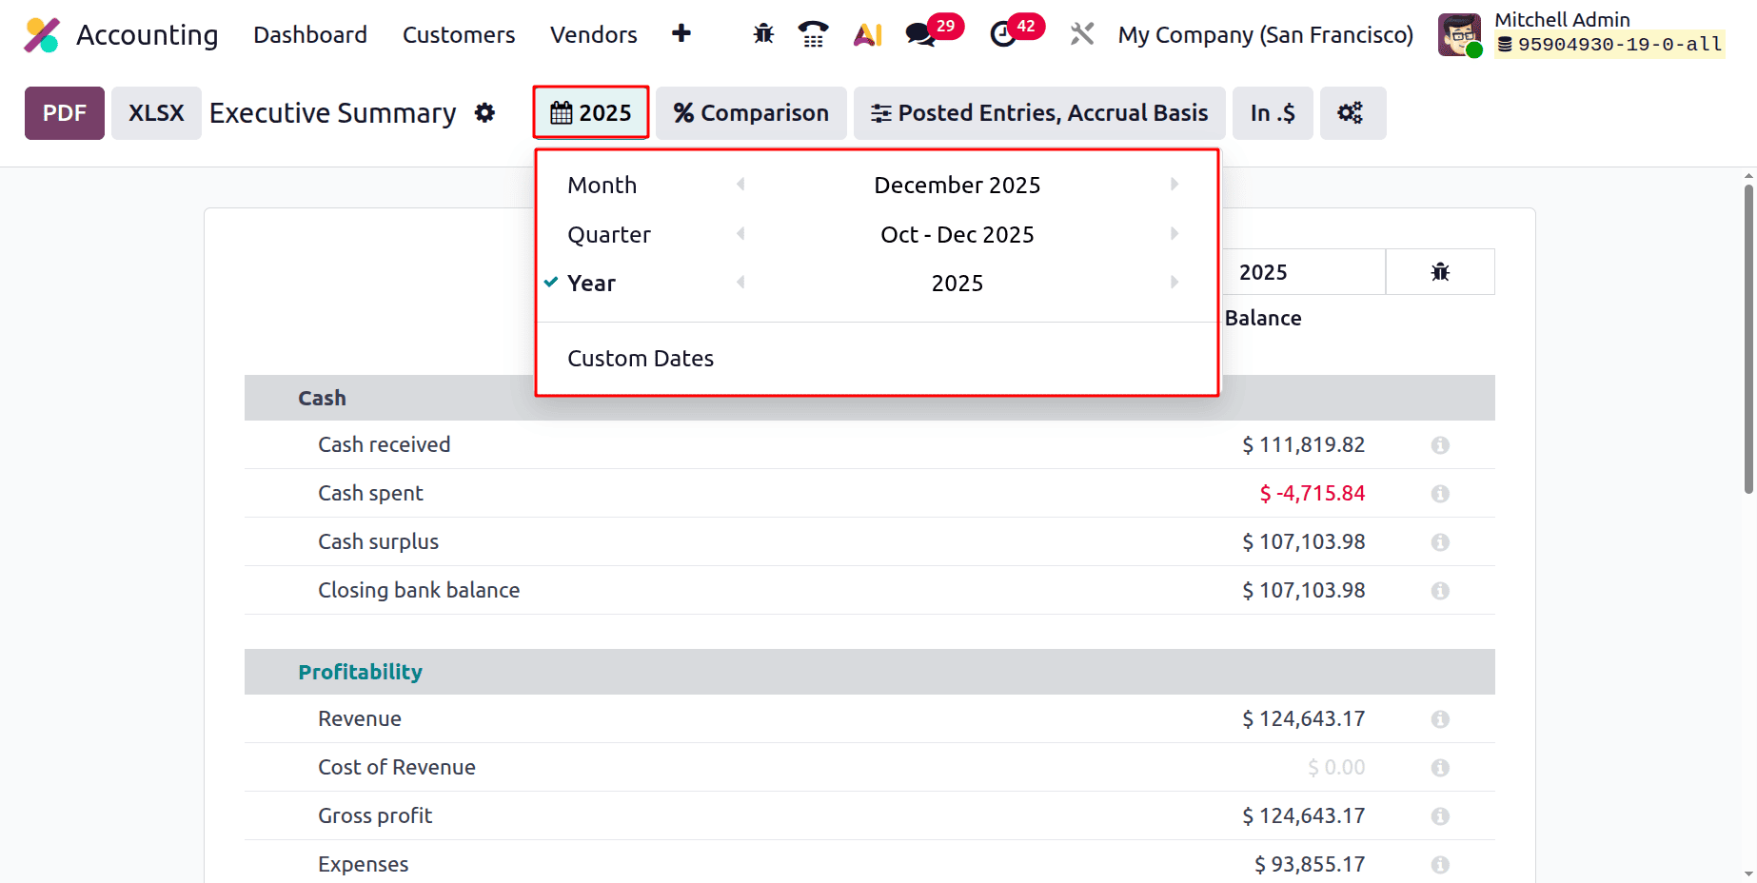Image resolution: width=1757 pixels, height=883 pixels.
Task: Click the cogs options icon beside In .$
Action: click(1352, 112)
